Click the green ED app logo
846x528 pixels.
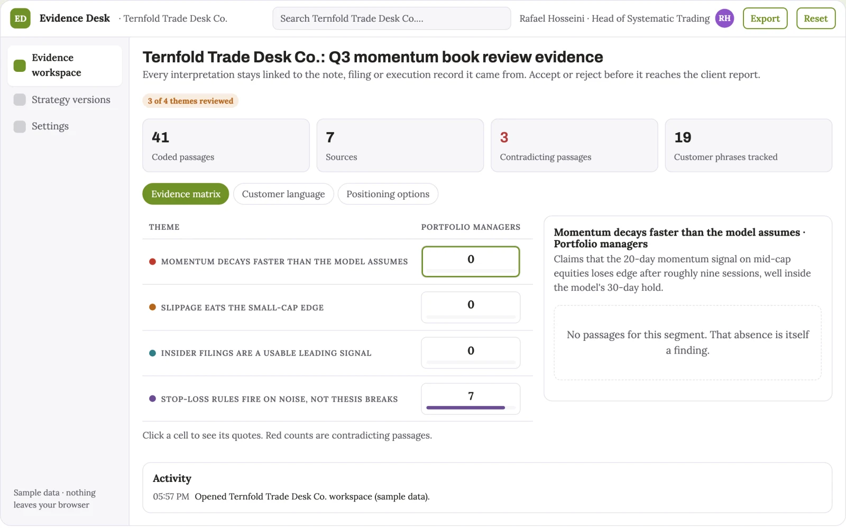click(x=20, y=18)
